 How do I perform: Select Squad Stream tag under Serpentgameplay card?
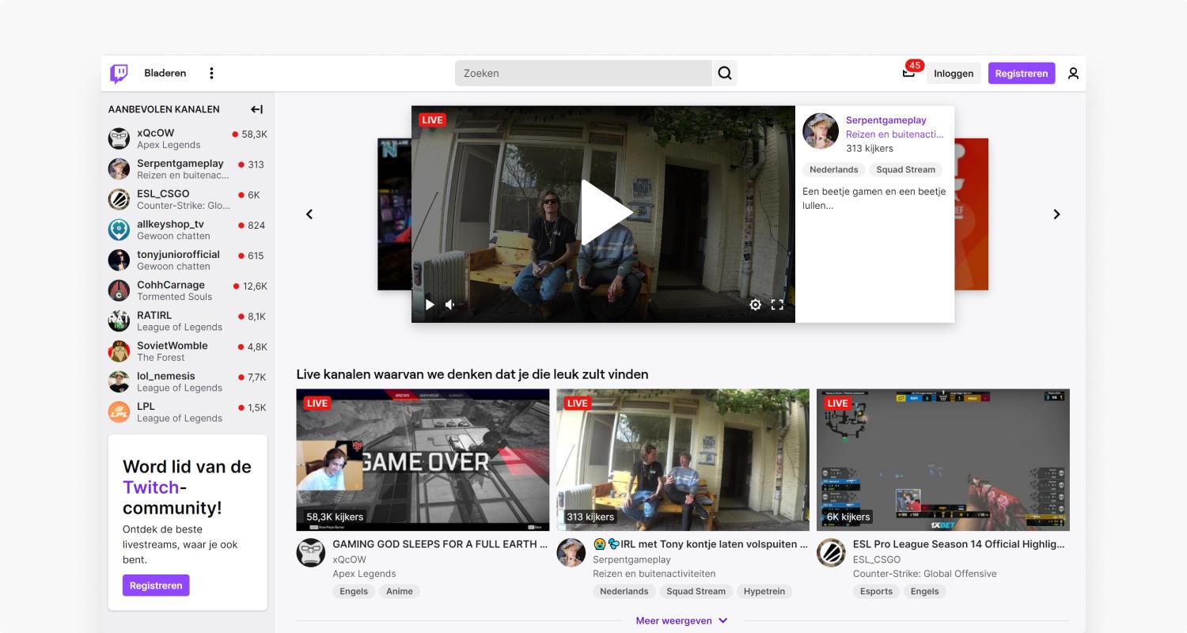(696, 591)
